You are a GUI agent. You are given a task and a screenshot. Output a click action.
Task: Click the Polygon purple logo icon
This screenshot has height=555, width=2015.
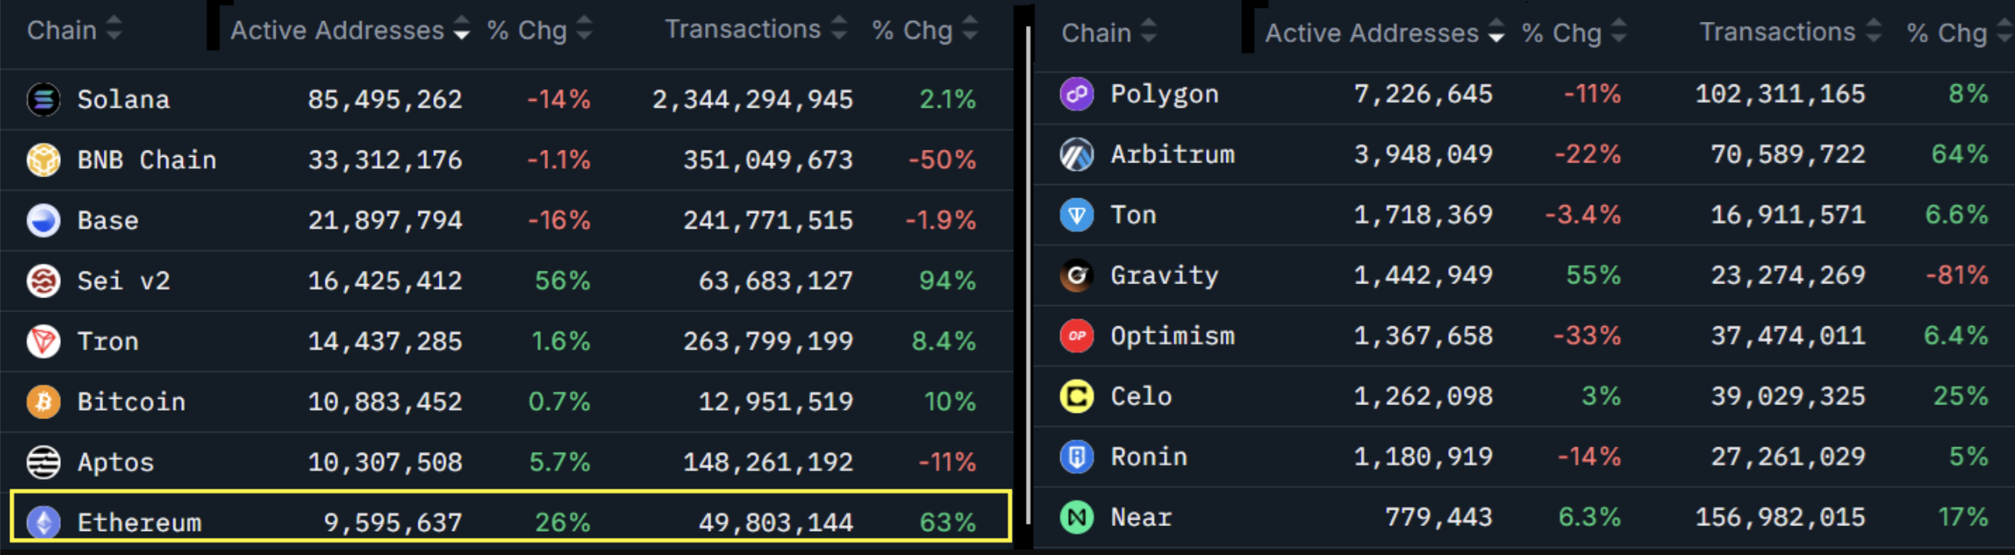click(x=1077, y=94)
